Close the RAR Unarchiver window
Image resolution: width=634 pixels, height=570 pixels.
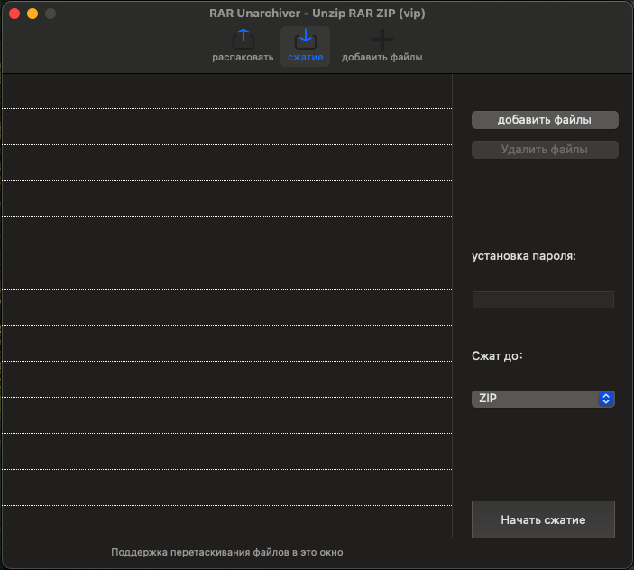[x=14, y=14]
